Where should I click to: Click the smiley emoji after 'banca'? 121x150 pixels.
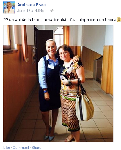[x=119, y=20]
